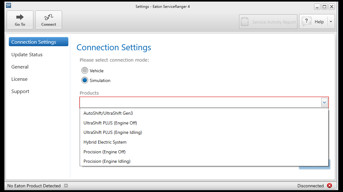The height and width of the screenshot is (192, 343).
Task: Click the Service Activity Report clipboard button
Action: 268,22
